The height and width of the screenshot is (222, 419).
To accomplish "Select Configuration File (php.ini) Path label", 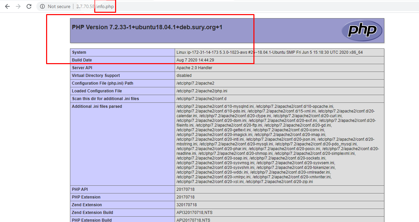I will (103, 83).
